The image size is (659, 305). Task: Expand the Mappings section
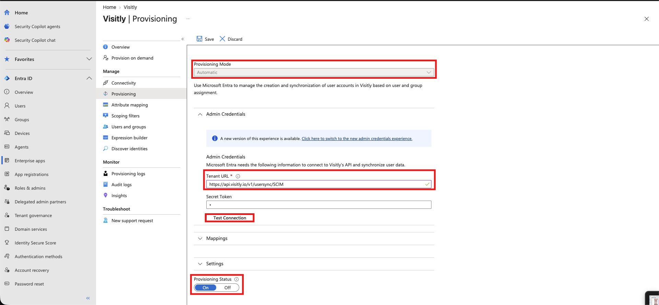[200, 239]
